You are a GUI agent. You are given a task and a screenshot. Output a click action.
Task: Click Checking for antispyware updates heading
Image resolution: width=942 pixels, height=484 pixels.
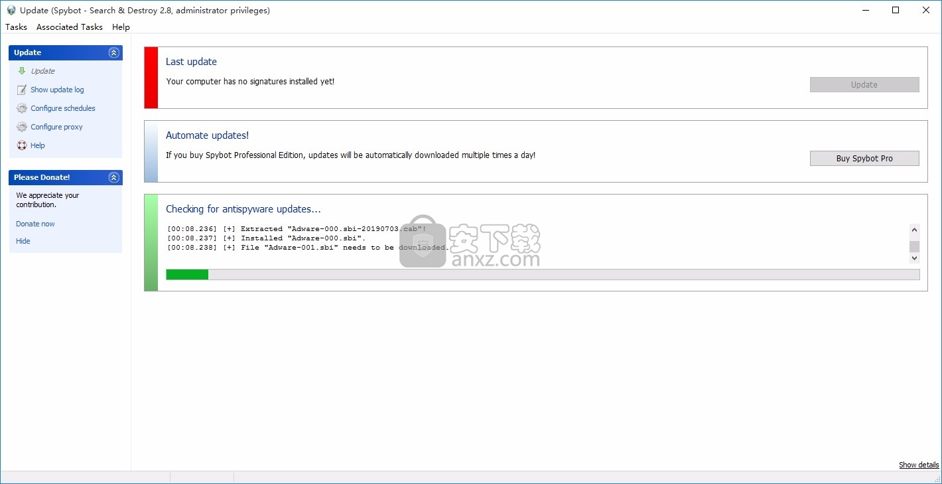(243, 209)
